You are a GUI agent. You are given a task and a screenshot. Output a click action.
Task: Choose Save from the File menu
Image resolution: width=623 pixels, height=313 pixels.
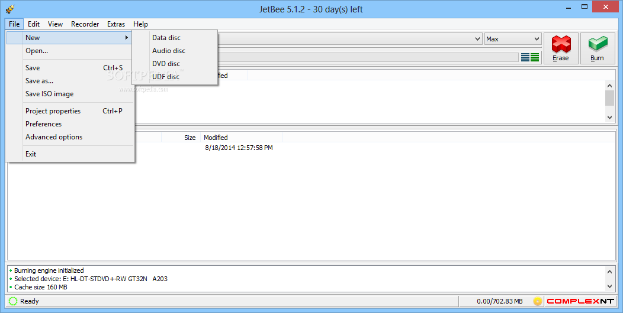pyautogui.click(x=69, y=68)
